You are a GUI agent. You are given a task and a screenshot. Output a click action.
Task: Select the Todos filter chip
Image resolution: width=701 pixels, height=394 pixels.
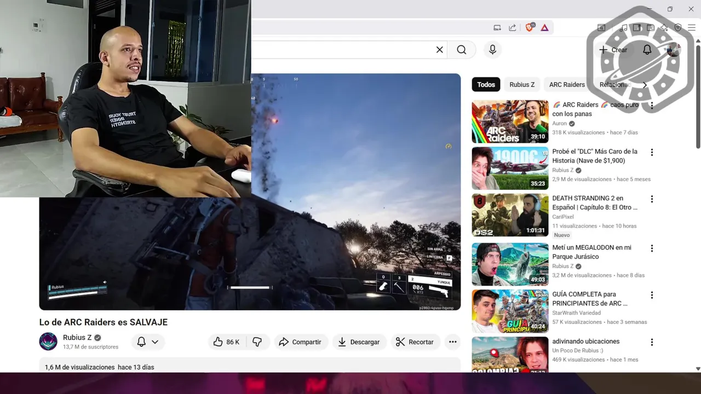[x=486, y=85]
